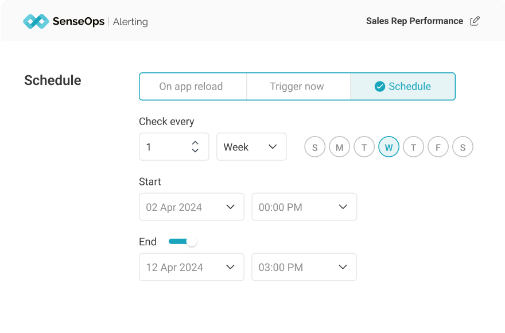Select the On app reload option
Viewport: 505px width, 333px height.
[x=193, y=86]
